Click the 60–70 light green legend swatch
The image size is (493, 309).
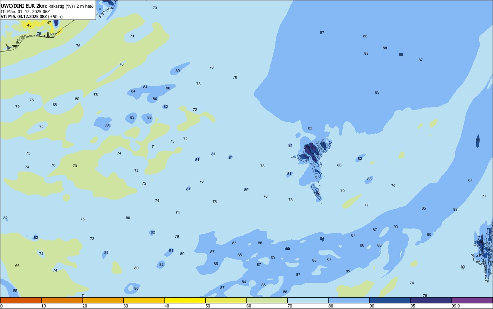click(267, 300)
